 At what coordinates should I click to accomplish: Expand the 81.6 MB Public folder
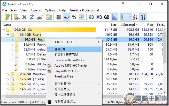coord(12,45)
